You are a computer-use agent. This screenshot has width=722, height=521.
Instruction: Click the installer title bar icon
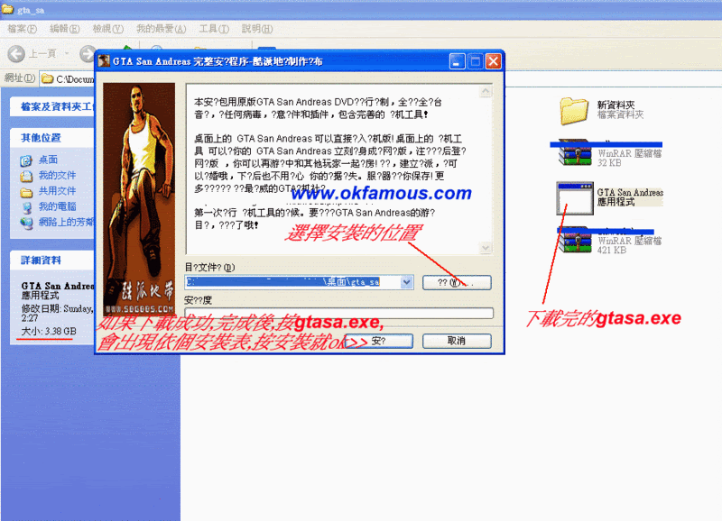tap(104, 61)
